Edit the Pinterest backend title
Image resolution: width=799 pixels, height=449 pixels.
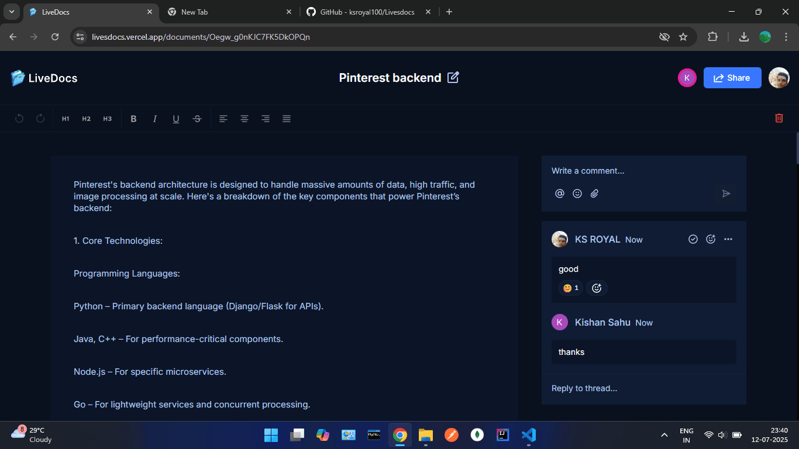click(x=453, y=77)
